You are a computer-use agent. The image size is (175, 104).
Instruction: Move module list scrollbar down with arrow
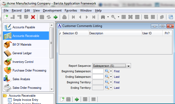point(52,89)
